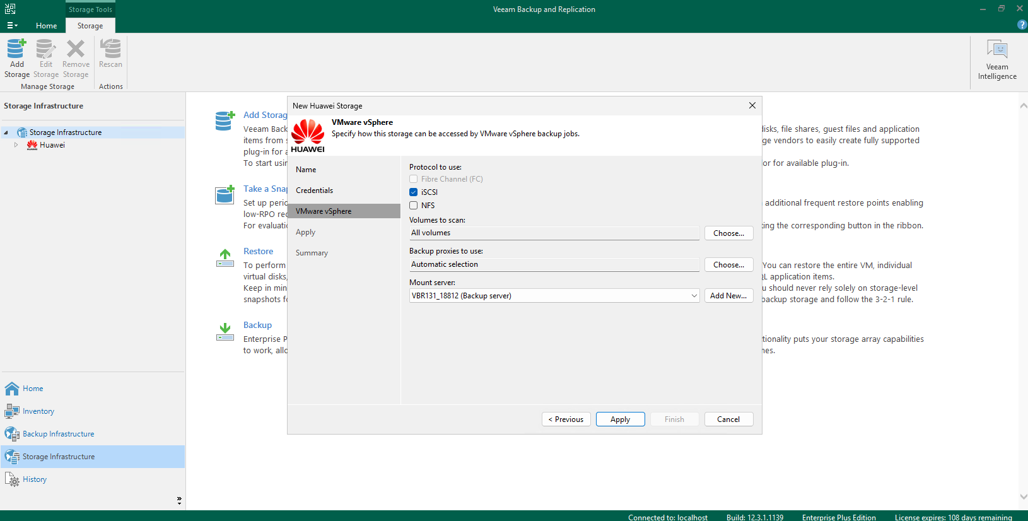Click the Cancel button
Image resolution: width=1028 pixels, height=521 pixels.
pos(728,419)
